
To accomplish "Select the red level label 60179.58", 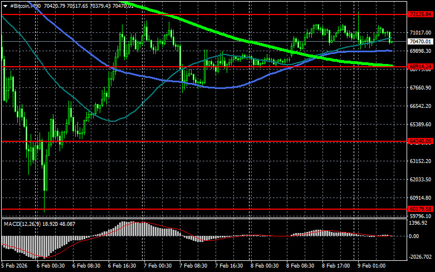I will tap(421, 209).
